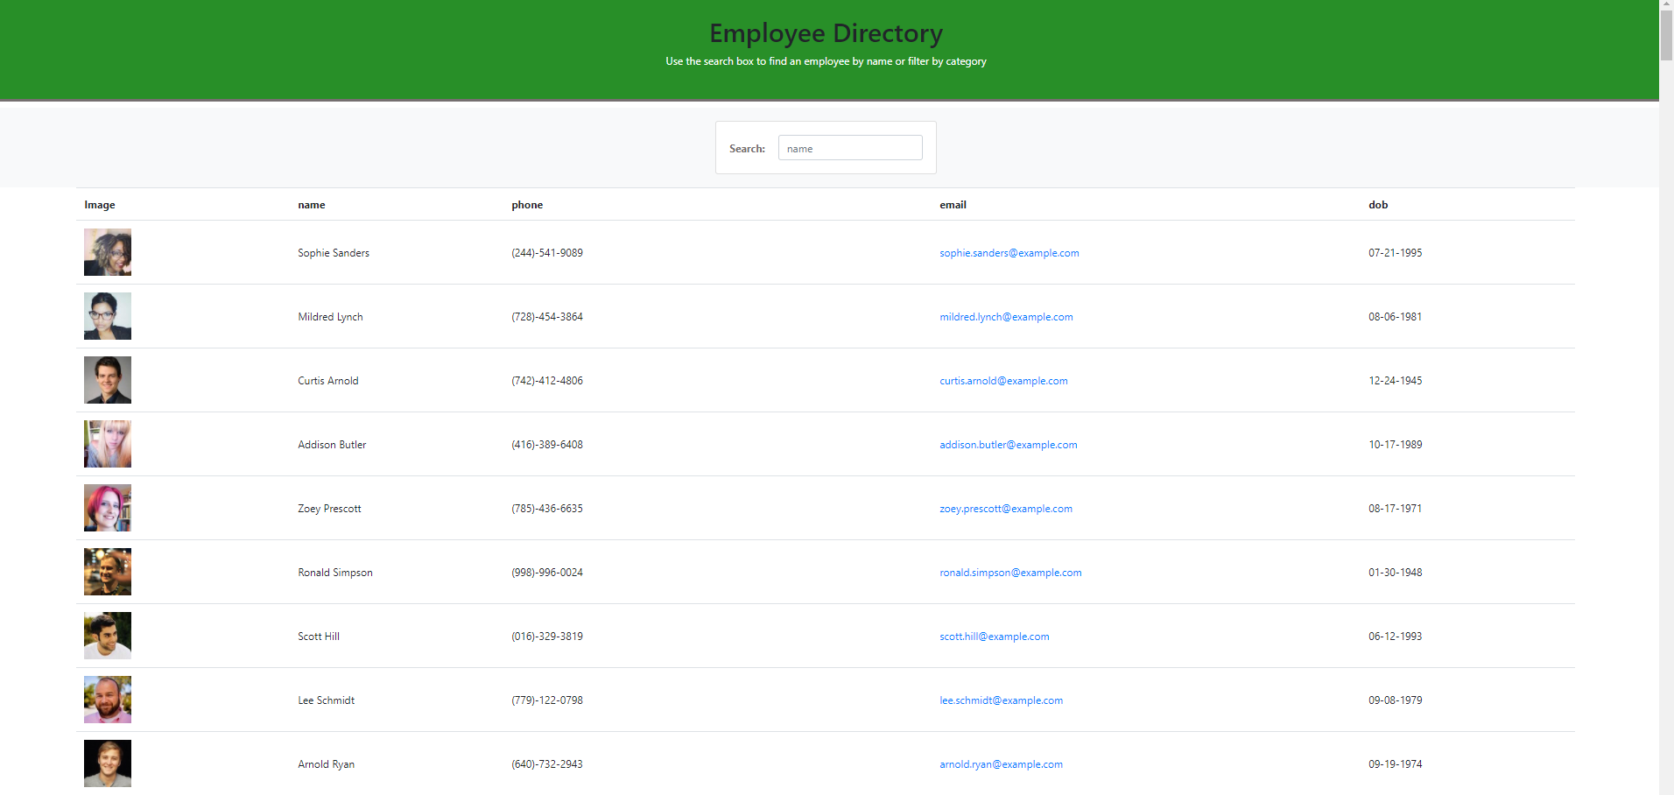Open zoey.prescott@example.com email link
1674x795 pixels.
(x=1005, y=508)
